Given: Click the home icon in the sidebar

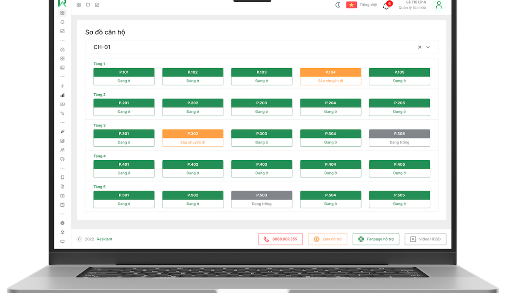Looking at the screenshot, I should 62,49.
